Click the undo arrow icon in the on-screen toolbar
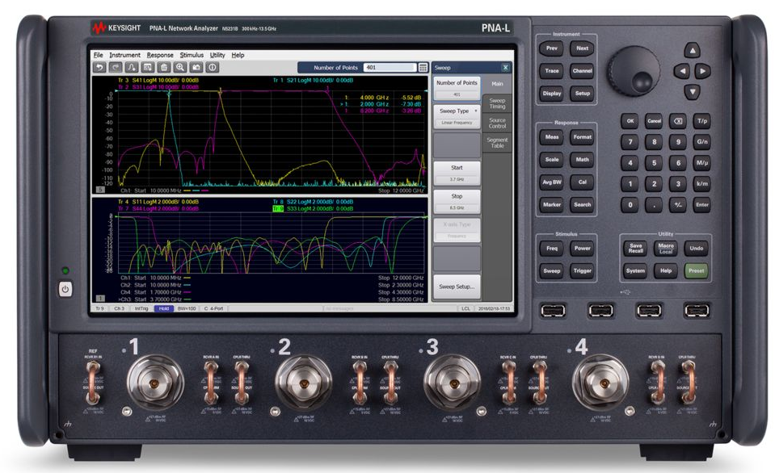Screen dimensions: 775x473 tap(100, 67)
